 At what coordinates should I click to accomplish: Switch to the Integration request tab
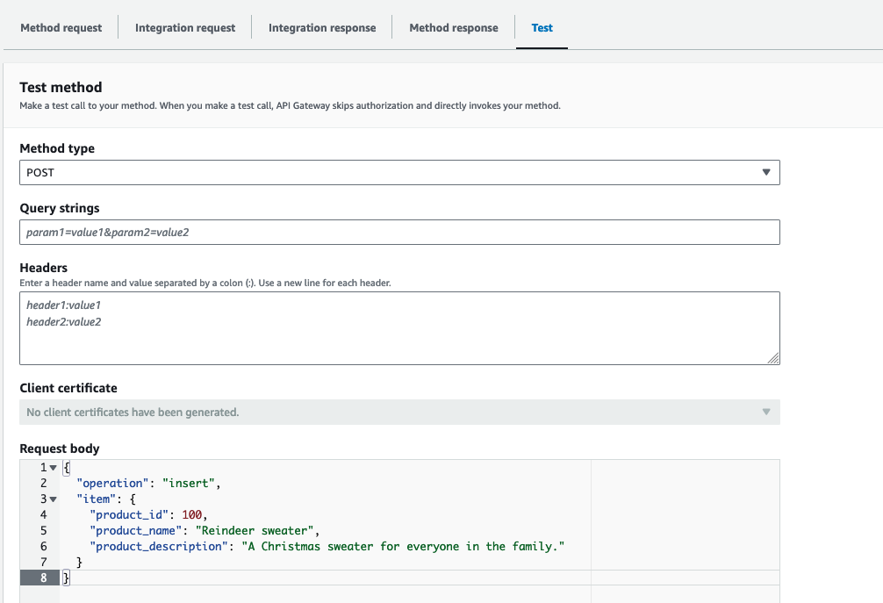coord(185,28)
